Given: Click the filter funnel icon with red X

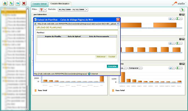Looking at the screenshot, I should (41, 10).
